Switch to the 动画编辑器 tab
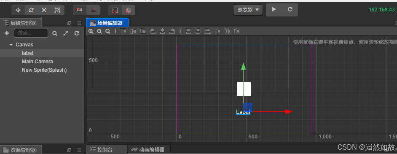397x154 pixels. tap(148, 149)
